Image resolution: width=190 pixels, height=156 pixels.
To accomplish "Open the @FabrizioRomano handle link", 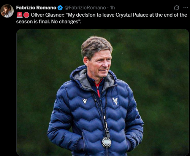I will (85, 8).
